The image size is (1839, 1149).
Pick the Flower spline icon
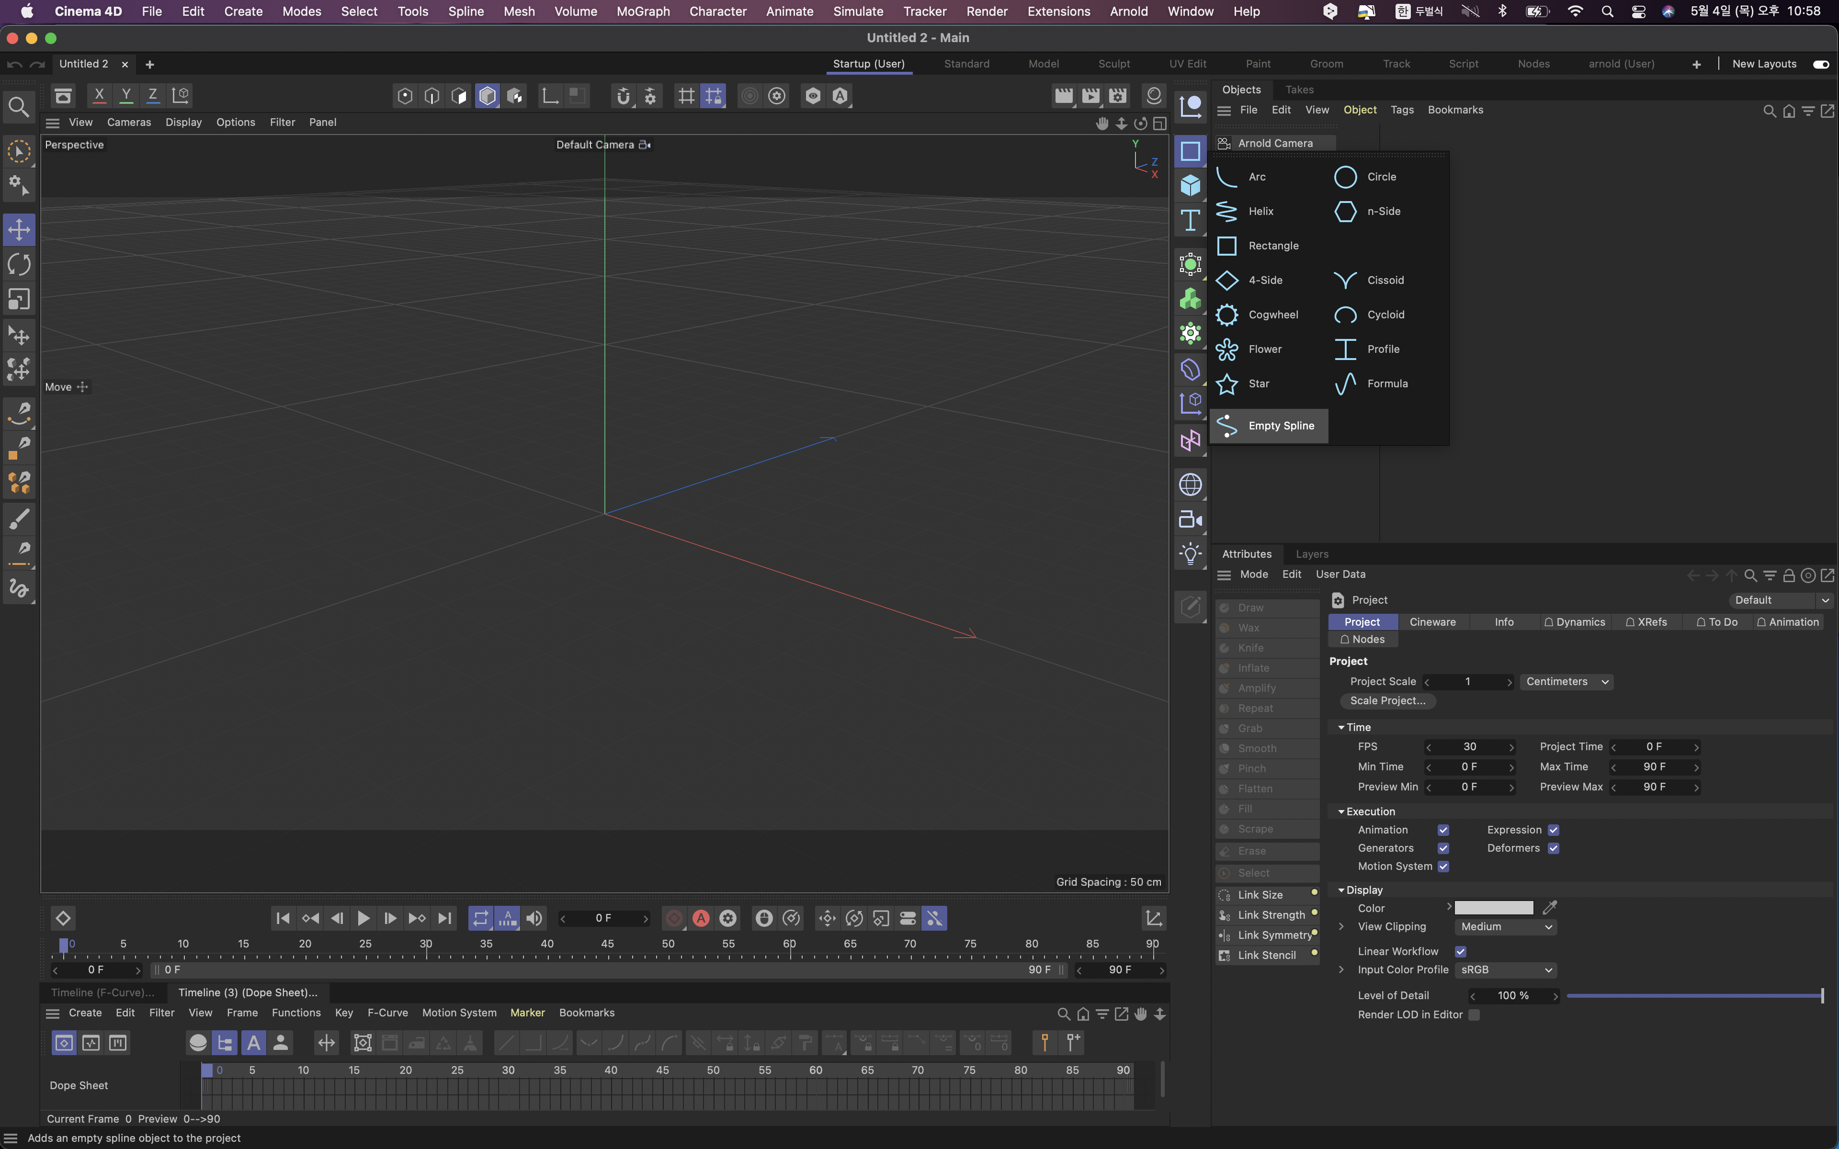1226,349
